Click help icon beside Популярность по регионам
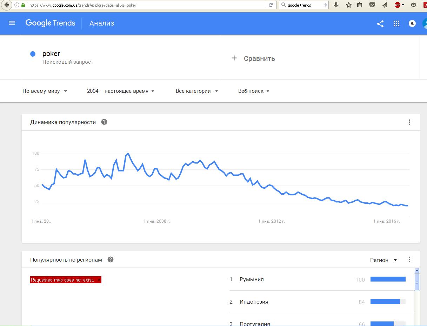This screenshot has width=427, height=326. coord(111,259)
